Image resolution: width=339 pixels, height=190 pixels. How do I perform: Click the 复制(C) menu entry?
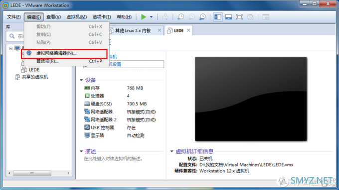[67, 34]
